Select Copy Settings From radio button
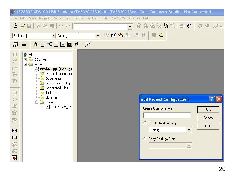 (x=145, y=139)
